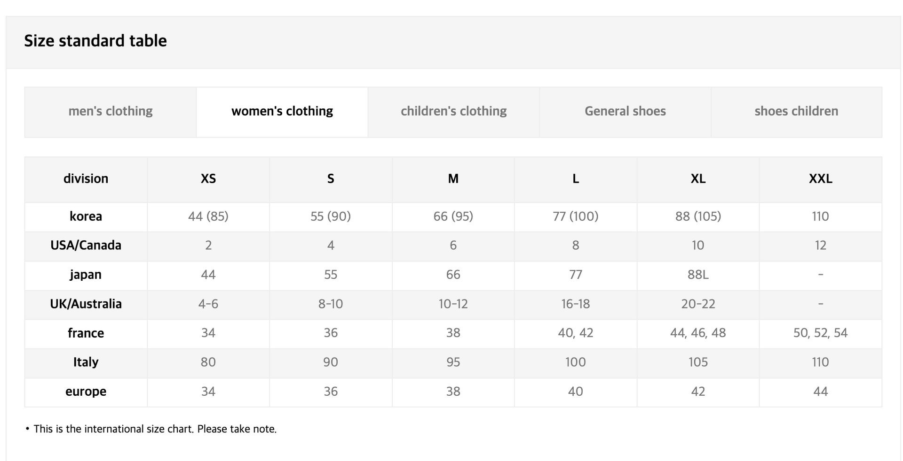Click the Italy row label
903x461 pixels.
(86, 363)
